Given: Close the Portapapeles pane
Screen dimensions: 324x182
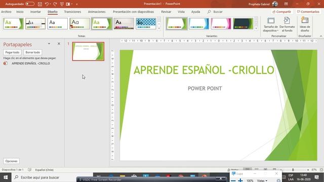Looking at the screenshot, I should pyautogui.click(x=59, y=44).
